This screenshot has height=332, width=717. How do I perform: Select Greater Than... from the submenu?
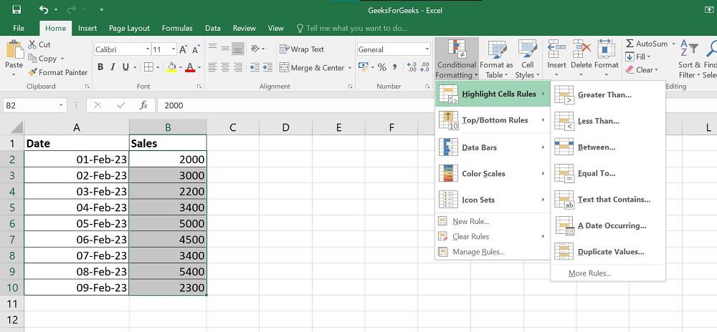[x=604, y=94]
